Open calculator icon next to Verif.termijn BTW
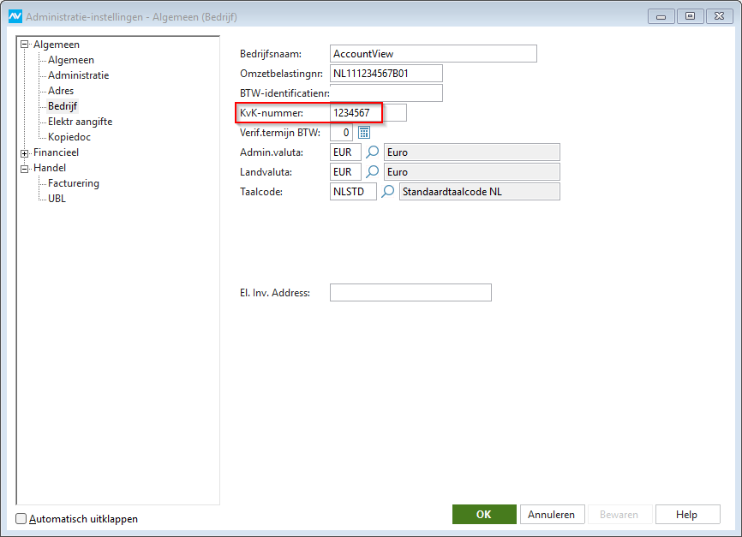Image resolution: width=742 pixels, height=537 pixels. 363,133
